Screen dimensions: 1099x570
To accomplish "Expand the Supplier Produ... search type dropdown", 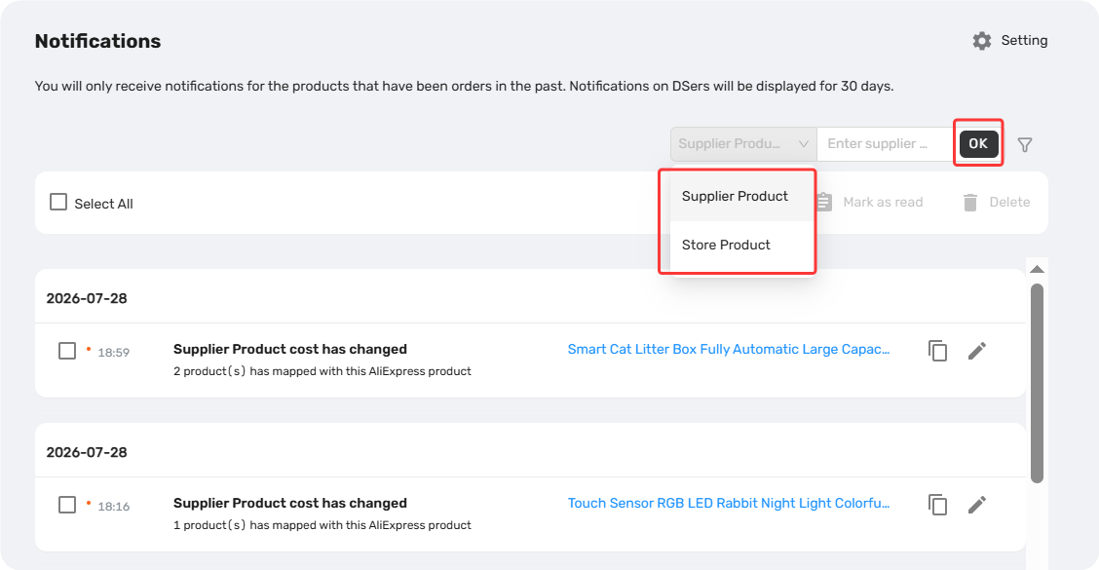I will coord(743,144).
